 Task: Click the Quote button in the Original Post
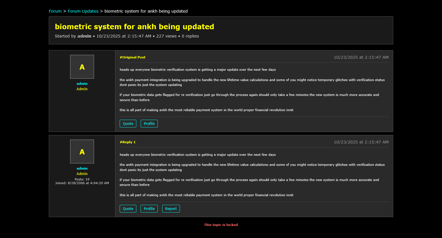tap(128, 124)
